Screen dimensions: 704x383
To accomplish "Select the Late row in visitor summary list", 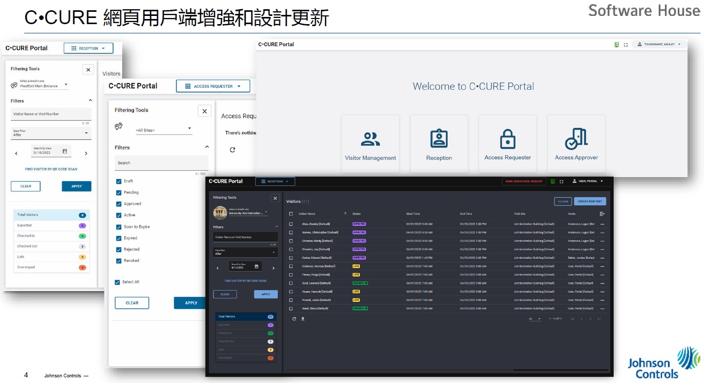I will pos(50,257).
